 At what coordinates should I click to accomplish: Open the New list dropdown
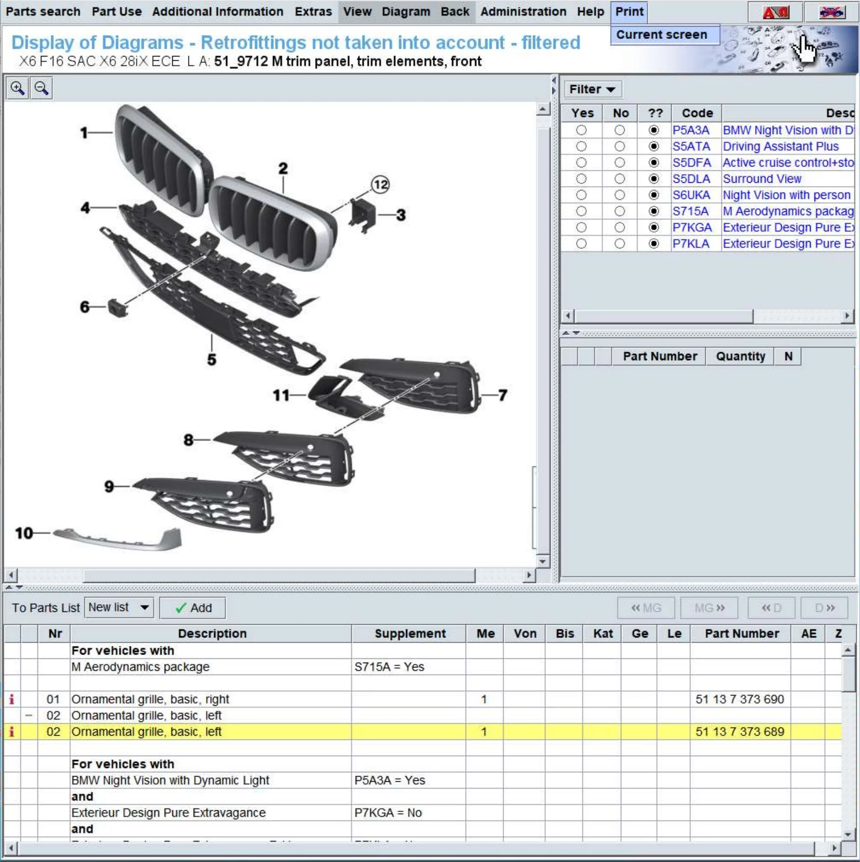tap(119, 608)
